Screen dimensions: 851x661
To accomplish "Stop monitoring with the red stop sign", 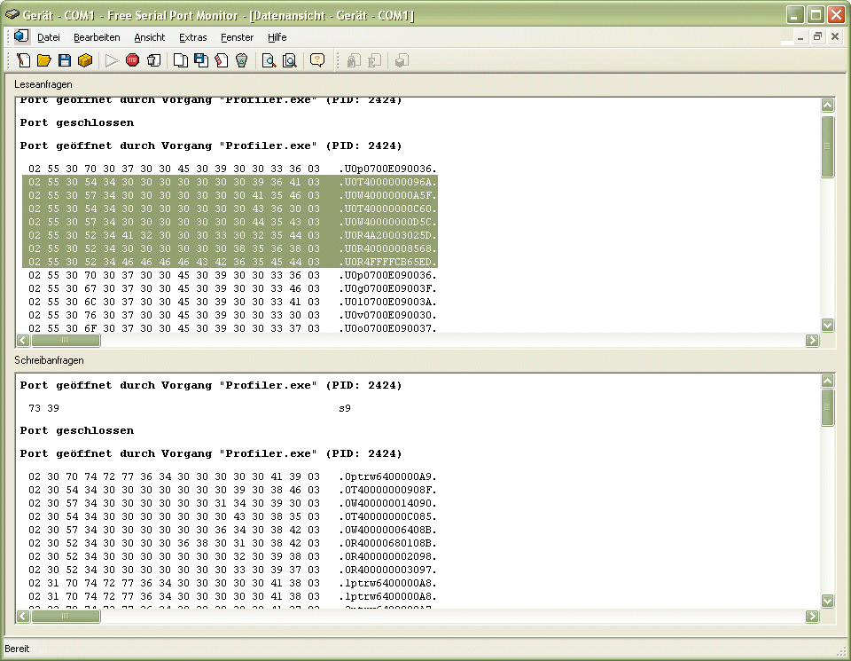I will point(132,60).
